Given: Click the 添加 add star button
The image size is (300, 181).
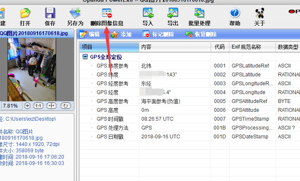Looking at the screenshot, I should click(121, 34).
